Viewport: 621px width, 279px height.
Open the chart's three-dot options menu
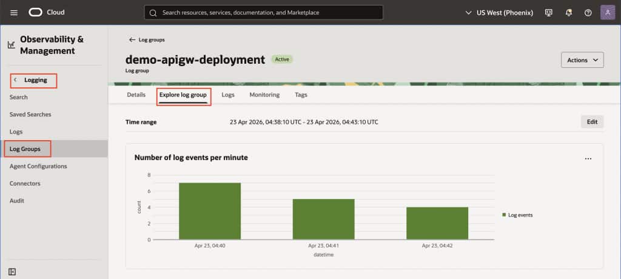pyautogui.click(x=588, y=158)
